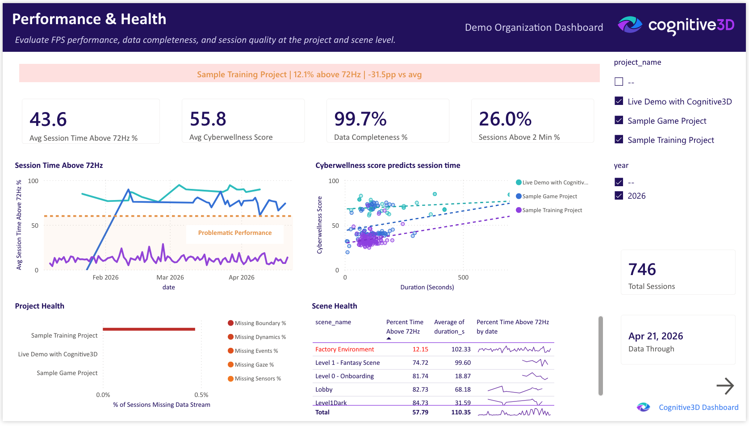
Task: Click the Total Sessions 746 card
Action: point(678,272)
